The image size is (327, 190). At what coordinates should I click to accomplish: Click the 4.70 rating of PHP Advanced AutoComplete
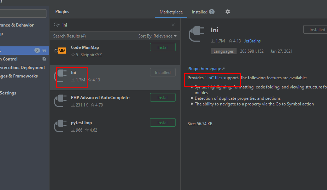click(x=97, y=105)
